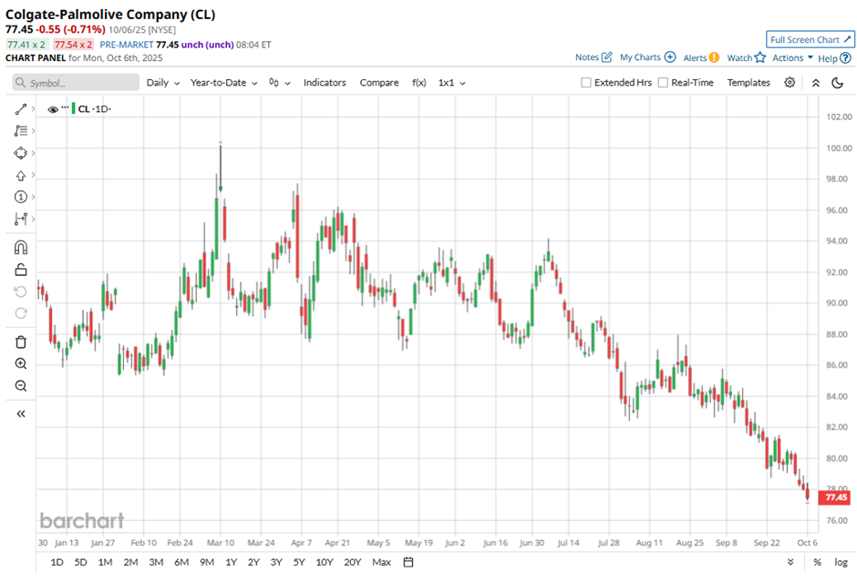Select the trend line drawing tool
This screenshot has width=857, height=582.
pyautogui.click(x=21, y=109)
